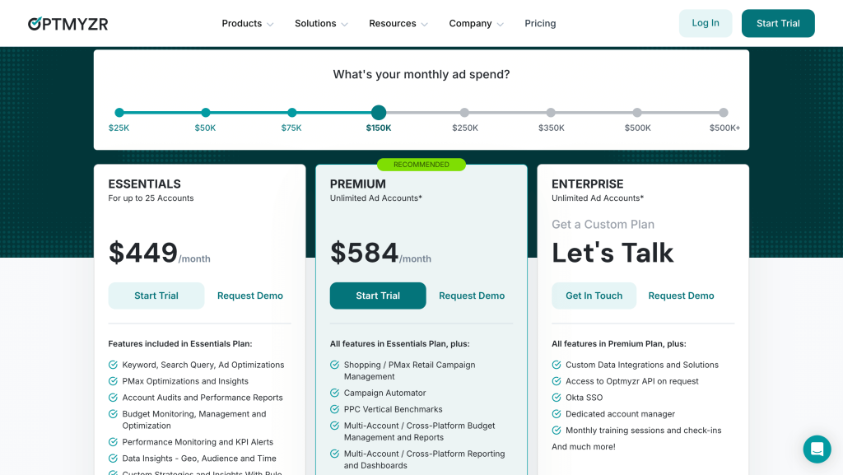Open the Intercom chat bubble widget
This screenshot has height=475, width=843.
pyautogui.click(x=817, y=449)
